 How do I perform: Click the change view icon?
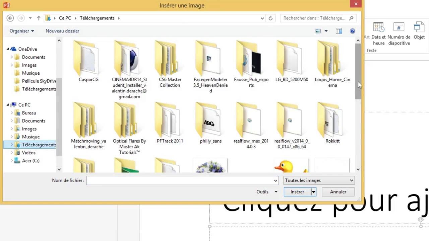click(318, 31)
